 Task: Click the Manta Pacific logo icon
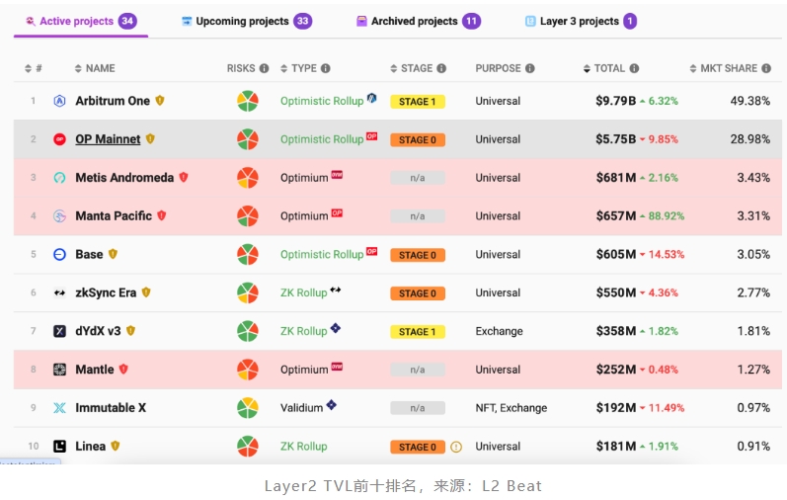[x=59, y=216]
